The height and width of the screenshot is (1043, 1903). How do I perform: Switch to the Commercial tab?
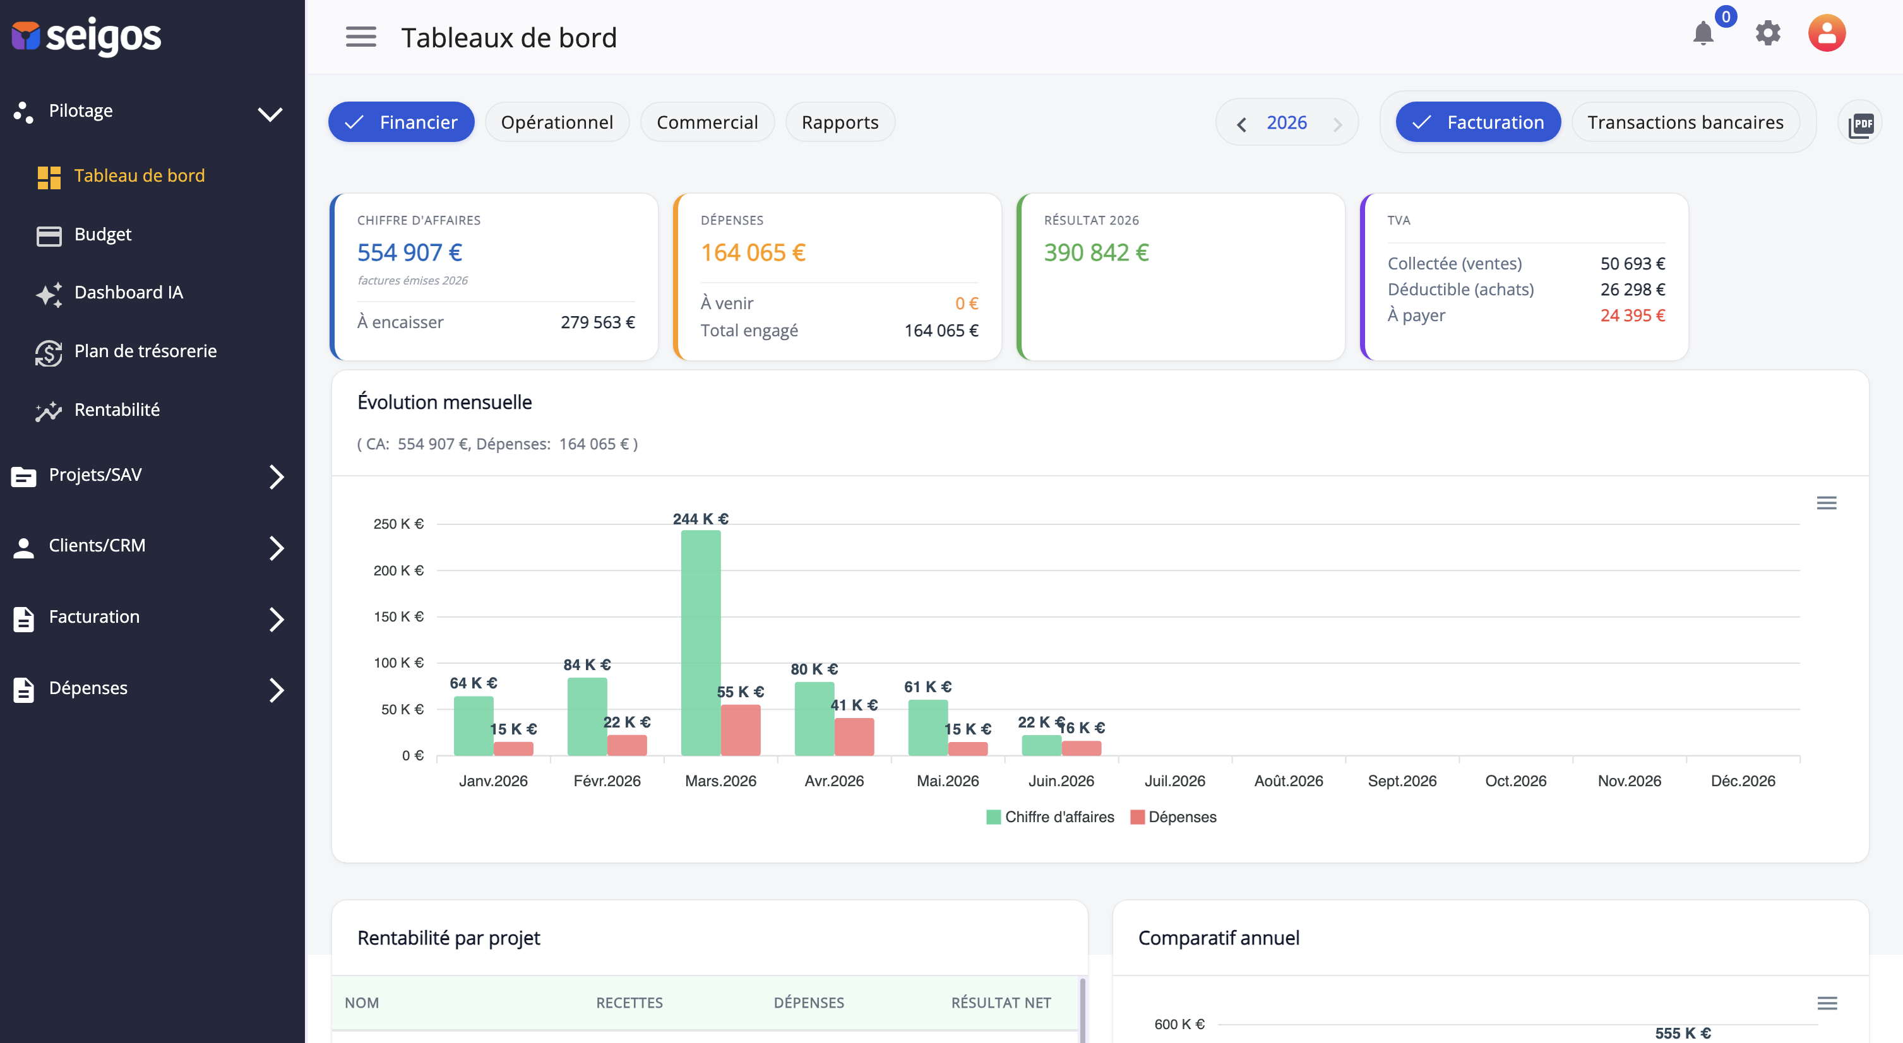(707, 122)
